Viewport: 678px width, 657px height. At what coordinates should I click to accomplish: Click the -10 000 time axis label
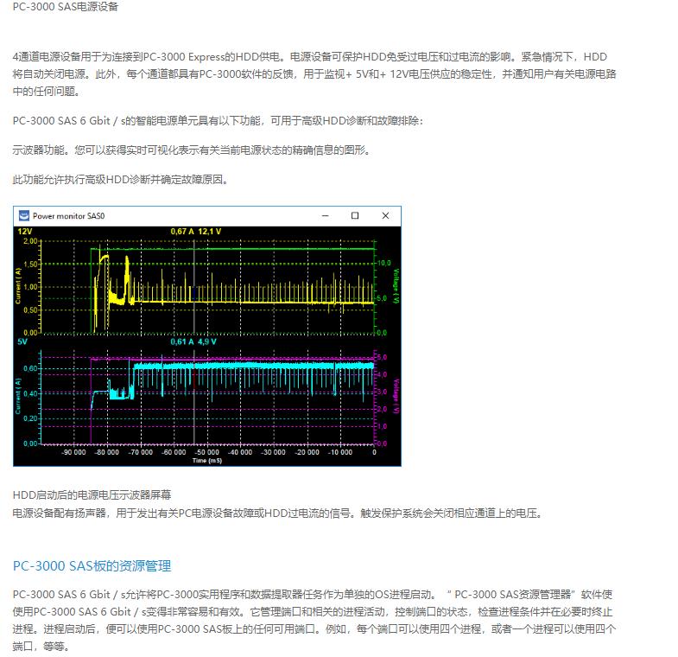(x=340, y=452)
